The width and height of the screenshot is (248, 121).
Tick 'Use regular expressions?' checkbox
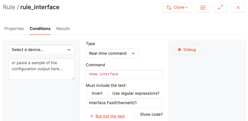click(108, 93)
